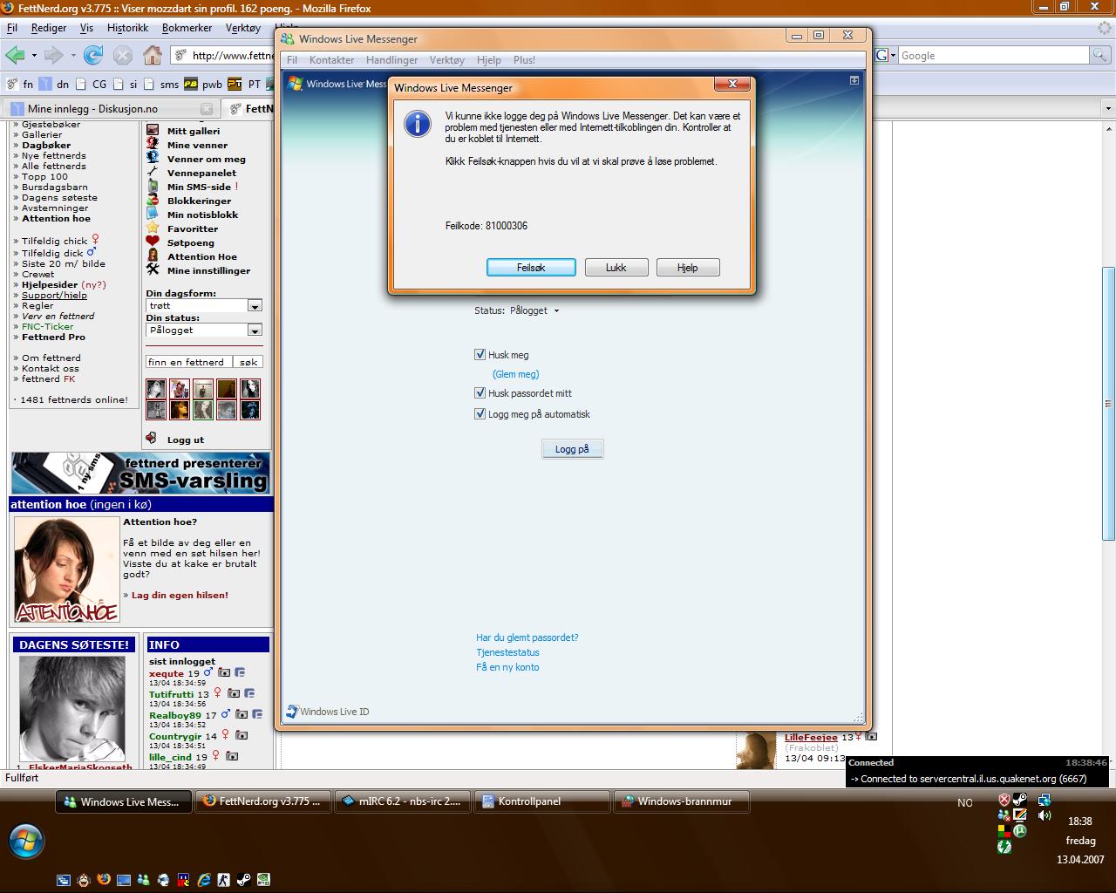The height and width of the screenshot is (893, 1116).
Task: Open Favoritter star icon on FettNerd
Action: click(x=153, y=228)
